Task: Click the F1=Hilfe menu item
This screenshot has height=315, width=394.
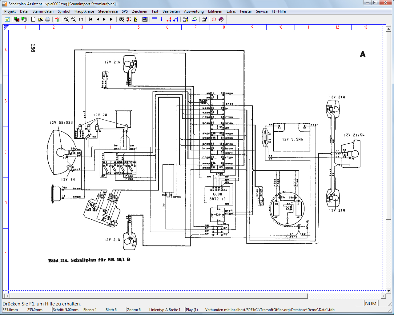Action: [279, 11]
